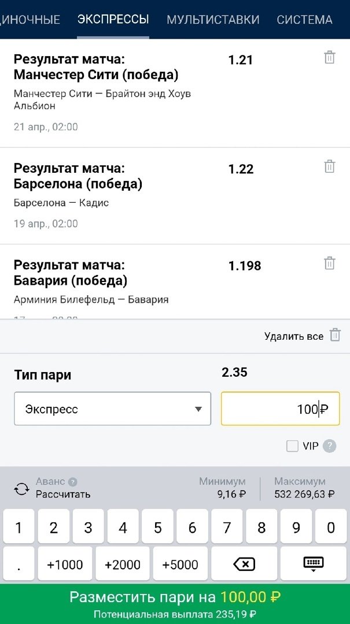Viewport: 350px width, 624px height.
Task: Switch to the Система tab
Action: pyautogui.click(x=304, y=20)
